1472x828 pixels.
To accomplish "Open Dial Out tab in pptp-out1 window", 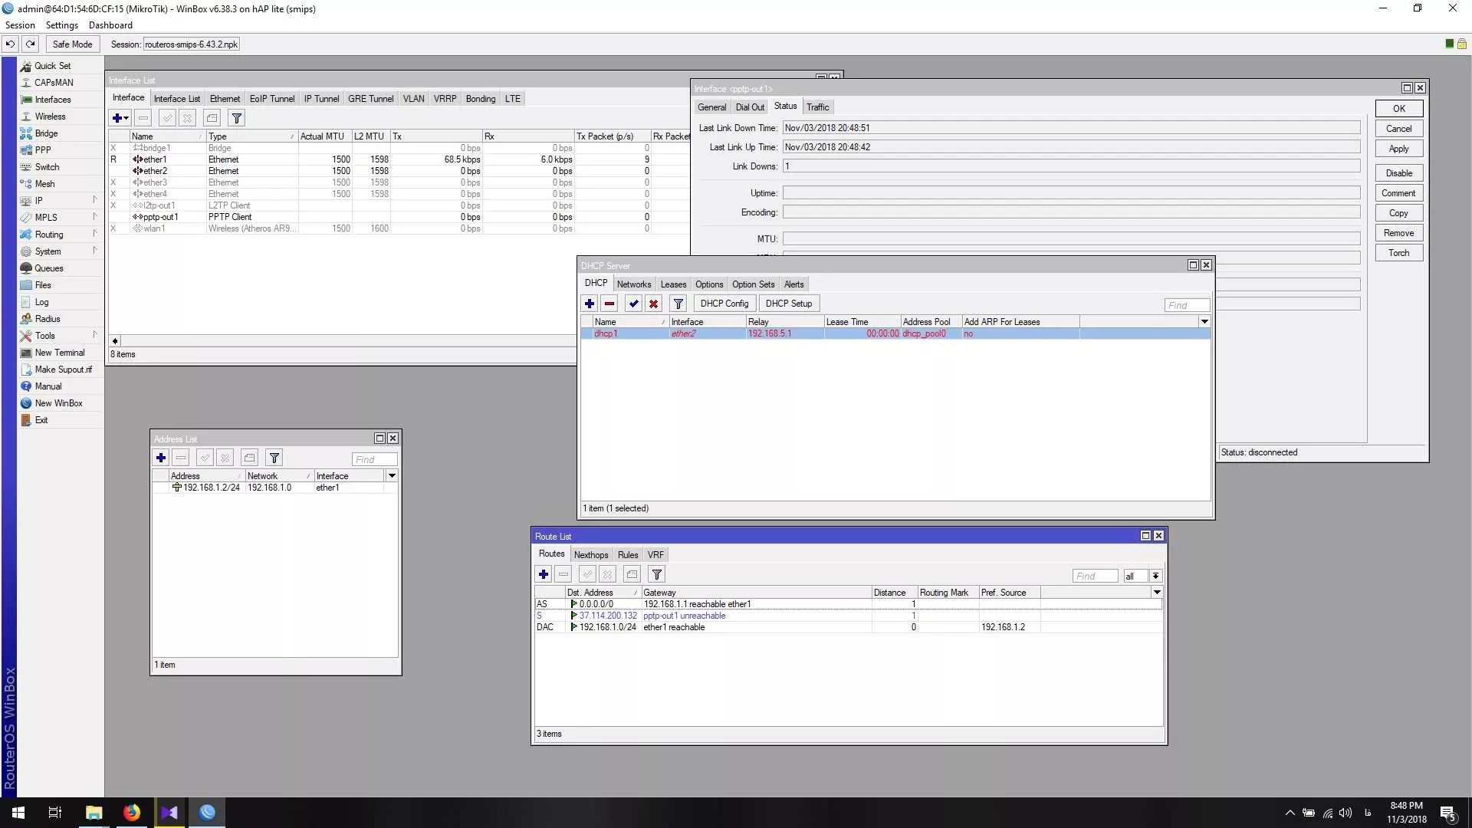I will click(x=750, y=107).
